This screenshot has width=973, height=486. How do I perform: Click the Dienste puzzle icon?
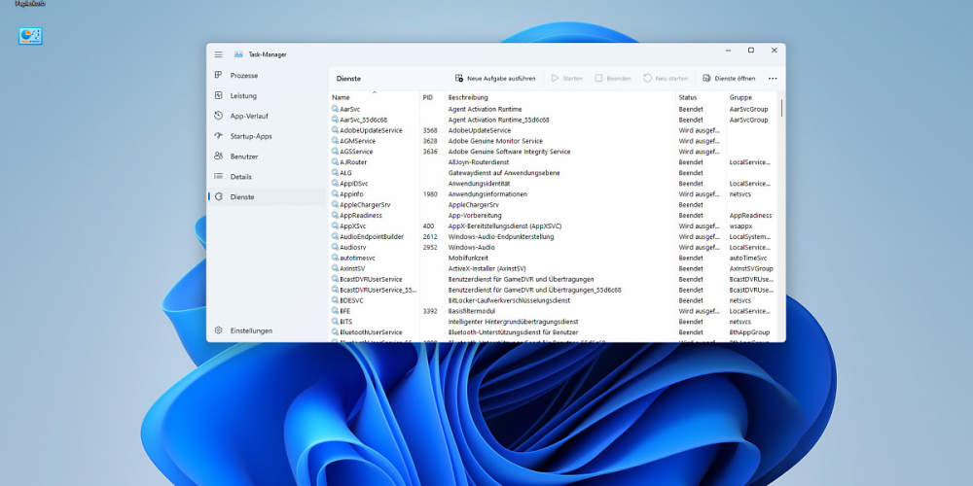pos(218,196)
